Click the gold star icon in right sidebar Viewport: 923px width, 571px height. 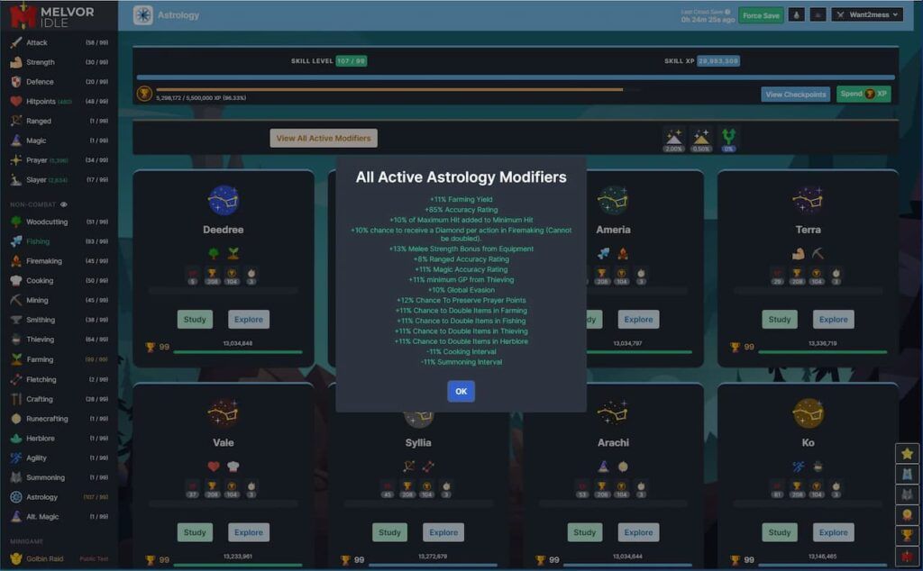tap(907, 453)
